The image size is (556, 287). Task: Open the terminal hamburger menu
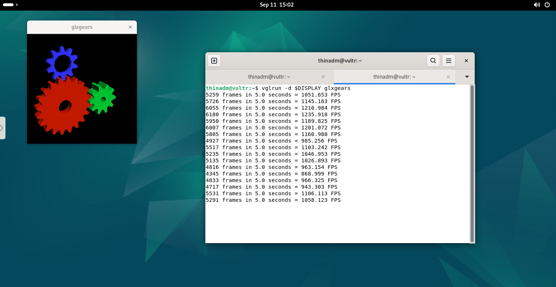pyautogui.click(x=448, y=61)
